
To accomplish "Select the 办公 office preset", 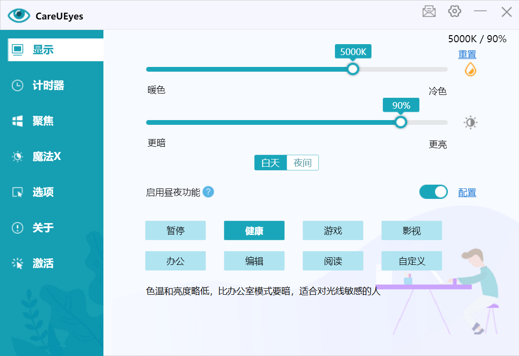I will 176,261.
